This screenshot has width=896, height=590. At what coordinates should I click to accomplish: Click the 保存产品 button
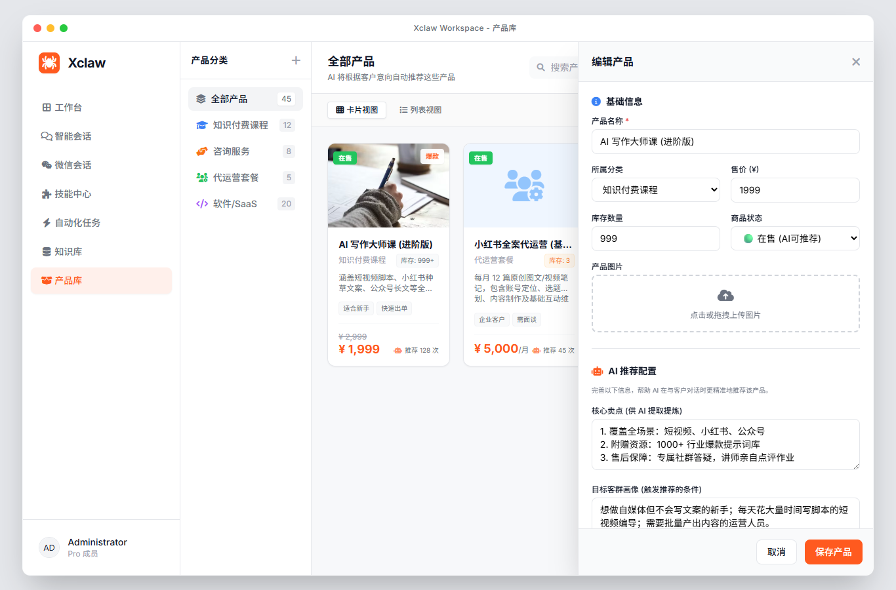pyautogui.click(x=833, y=551)
